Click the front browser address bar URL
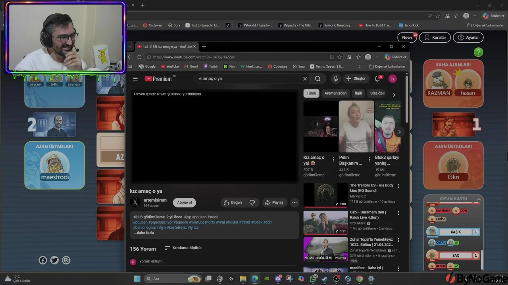 click(x=194, y=57)
